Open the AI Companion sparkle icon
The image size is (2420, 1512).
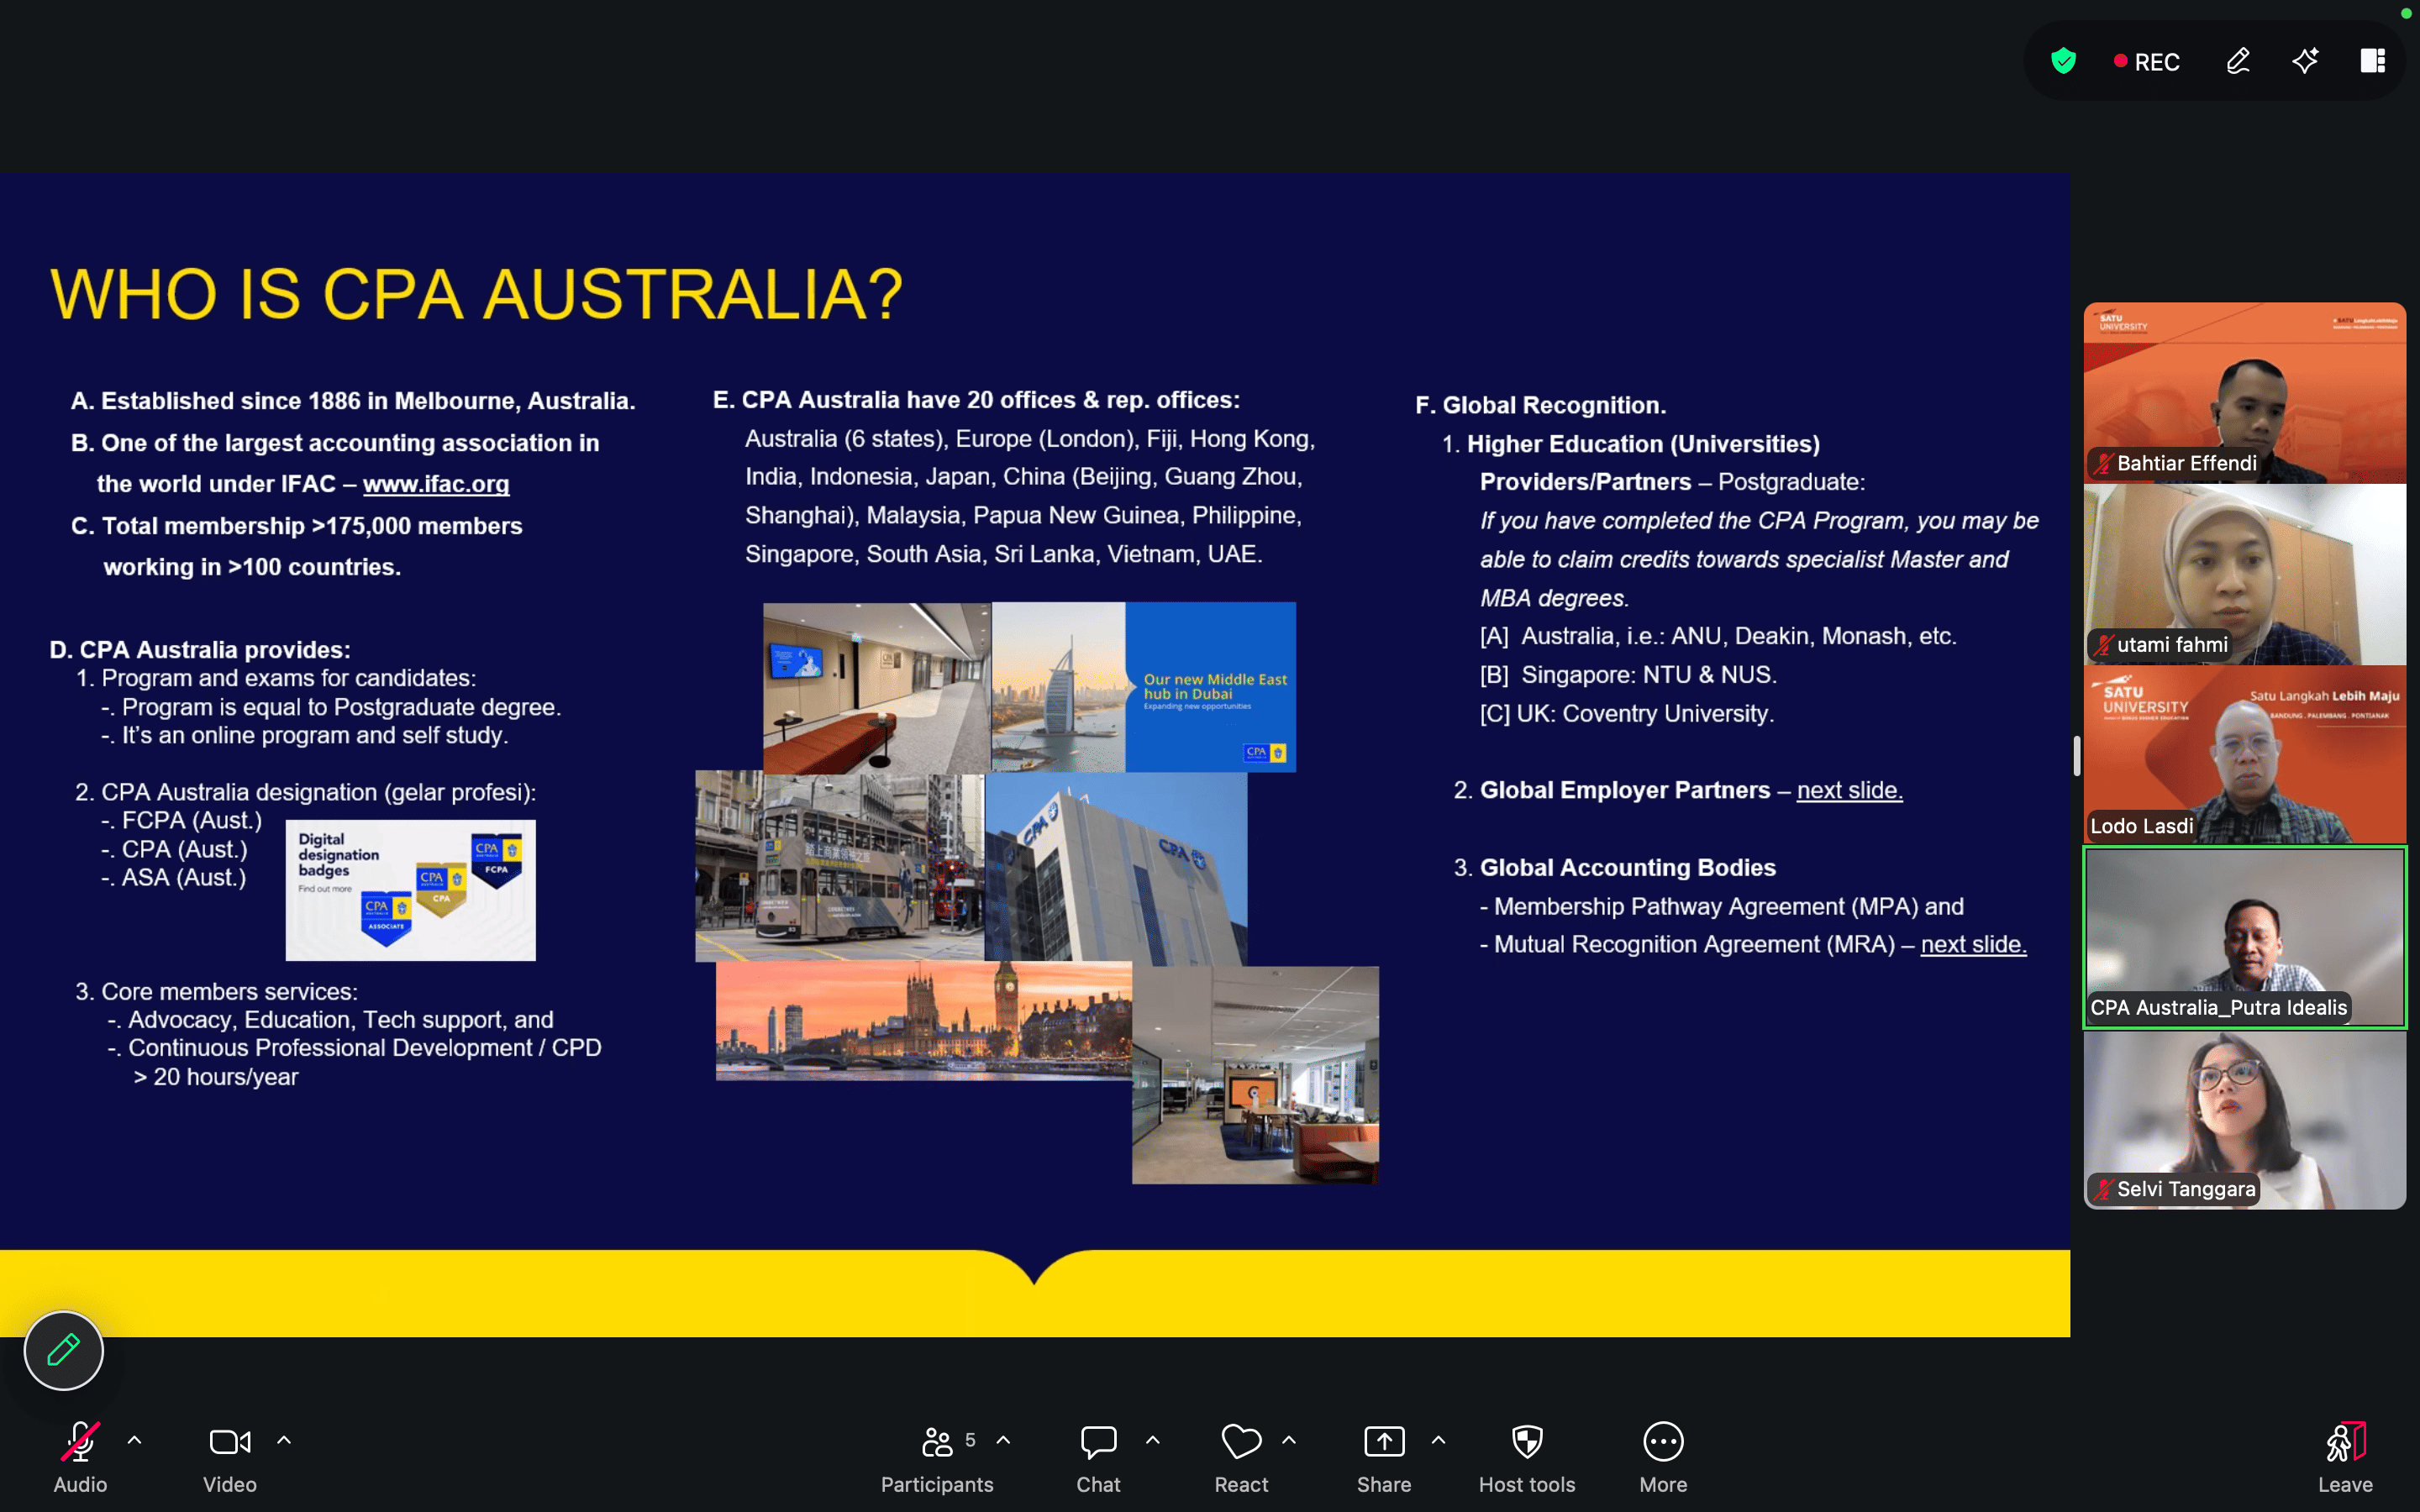click(x=2305, y=61)
